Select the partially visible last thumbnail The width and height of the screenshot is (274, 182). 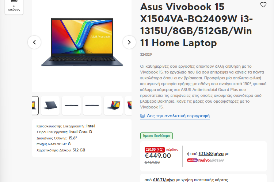click(129, 106)
